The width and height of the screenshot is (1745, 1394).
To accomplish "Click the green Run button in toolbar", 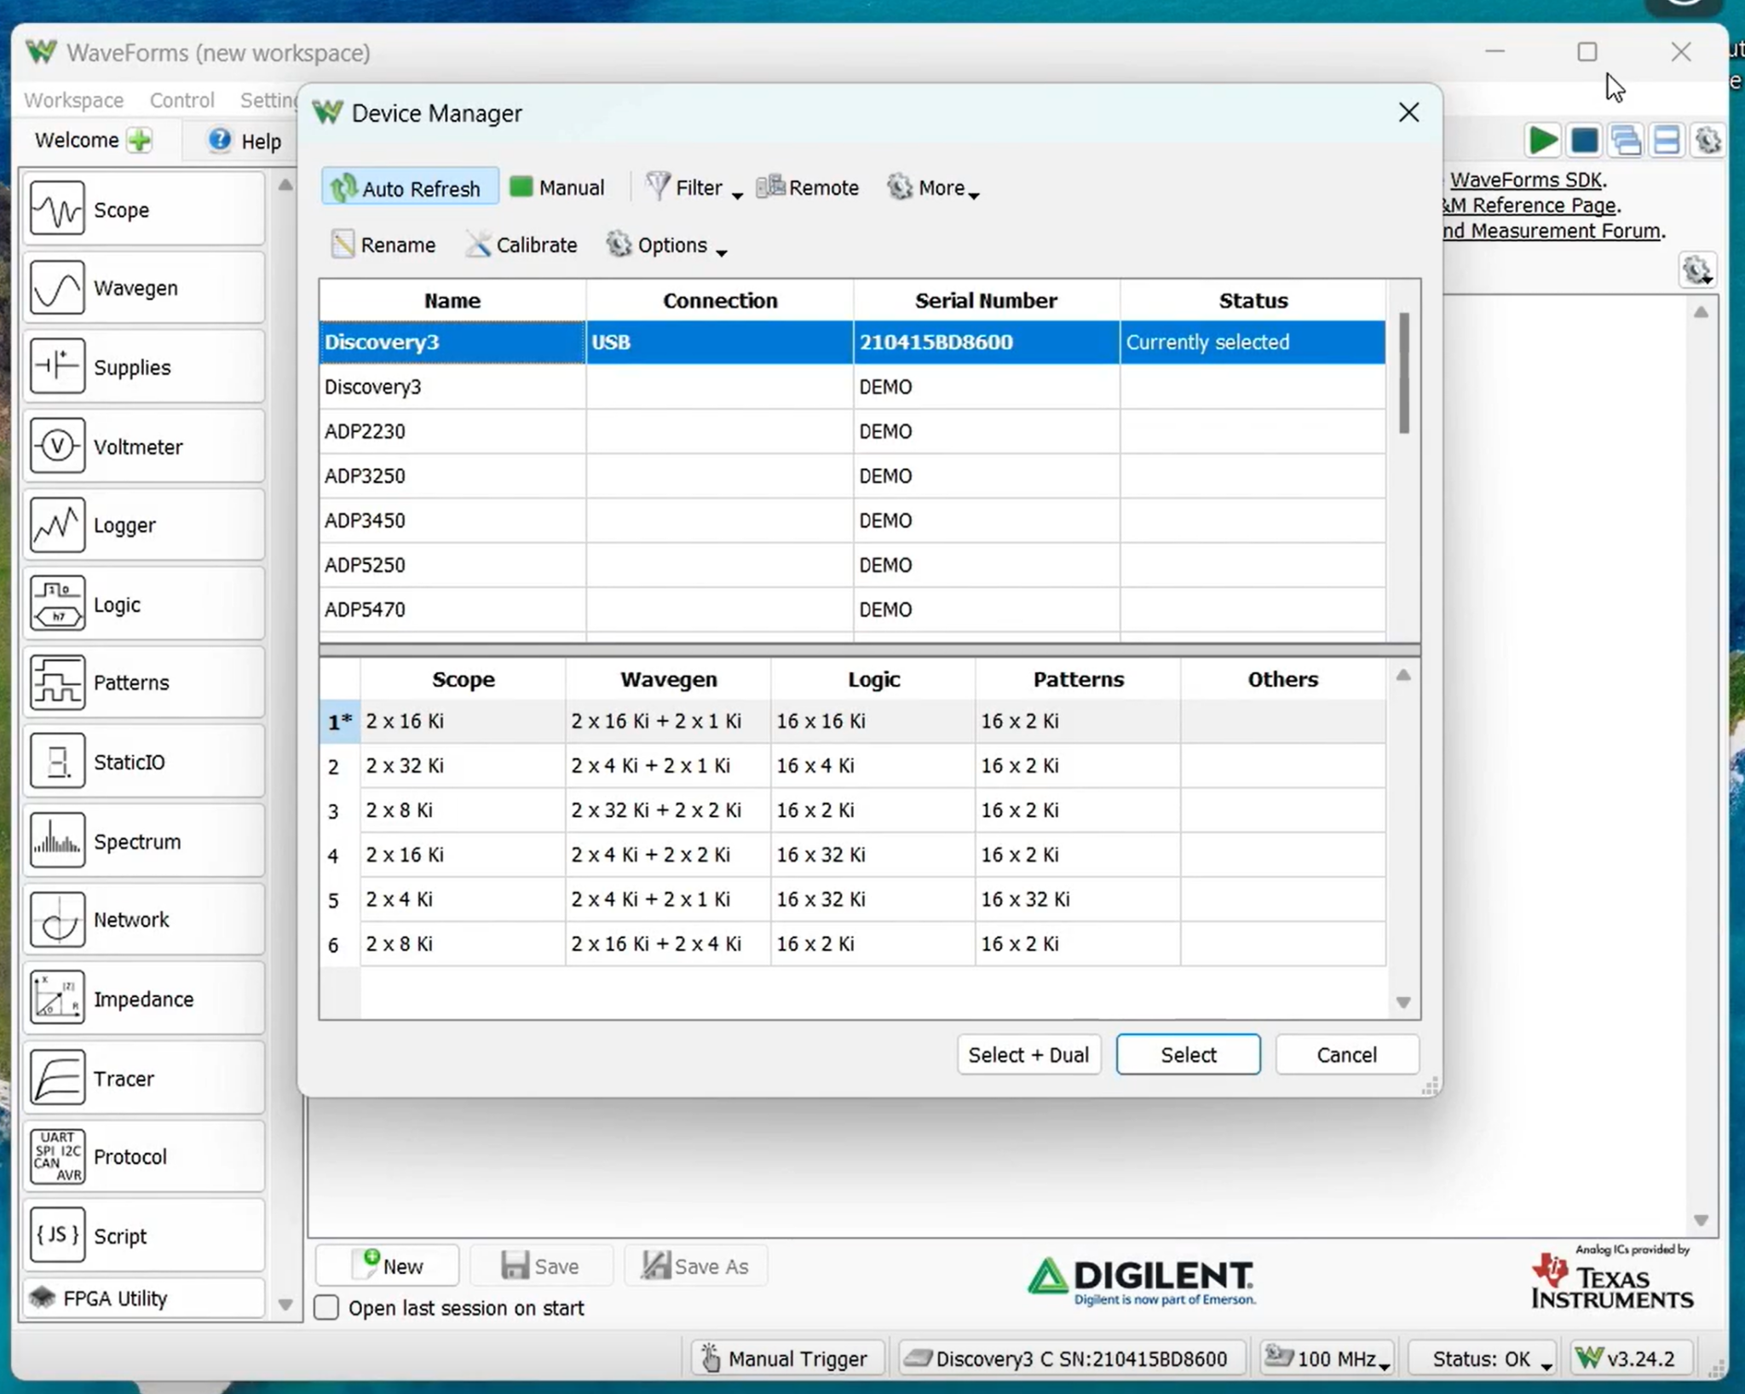I will [1542, 141].
